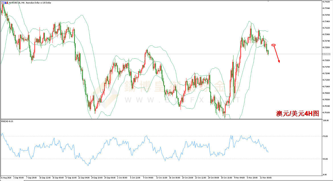Click the highlighted current price tag on price axis

pos(326,54)
